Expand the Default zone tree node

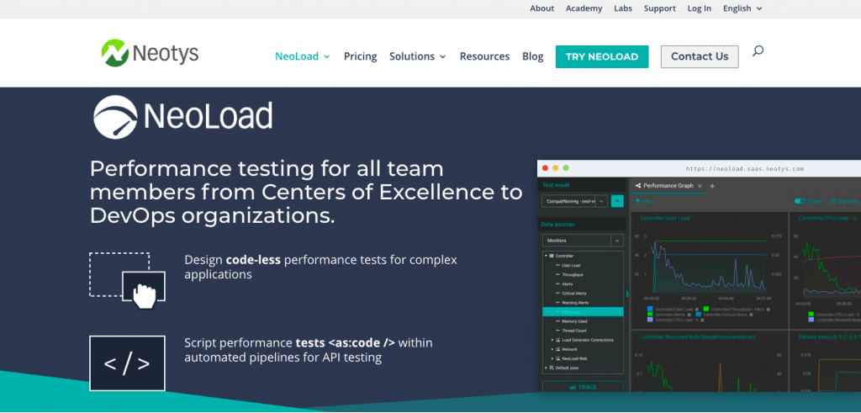[546, 368]
